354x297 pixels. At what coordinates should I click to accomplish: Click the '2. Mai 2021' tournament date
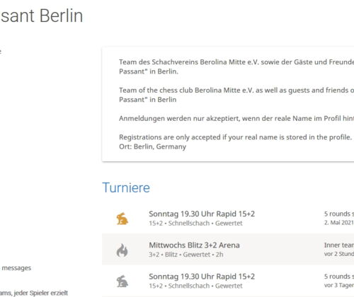click(339, 223)
